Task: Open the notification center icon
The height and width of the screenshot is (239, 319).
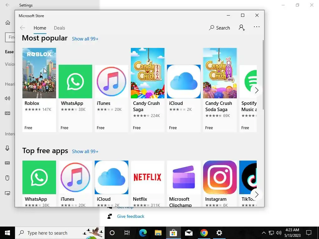Action: 309,233
